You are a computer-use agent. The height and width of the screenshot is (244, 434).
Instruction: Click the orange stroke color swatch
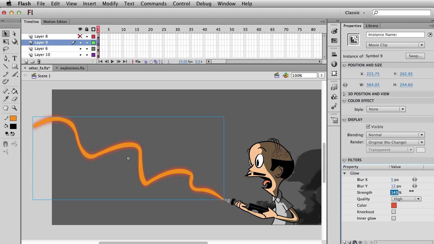pos(13,118)
